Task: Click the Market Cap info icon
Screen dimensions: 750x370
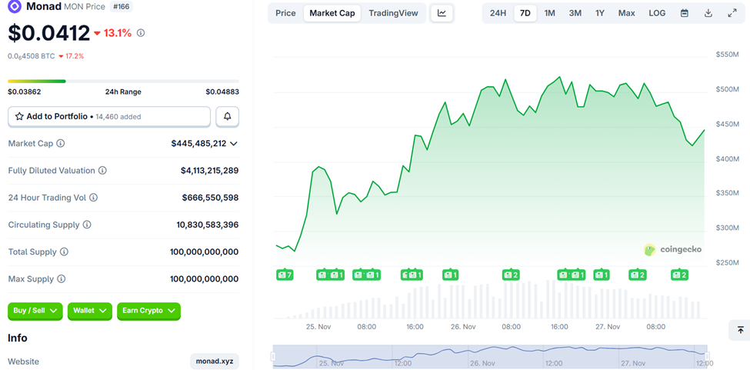Action: (x=61, y=143)
